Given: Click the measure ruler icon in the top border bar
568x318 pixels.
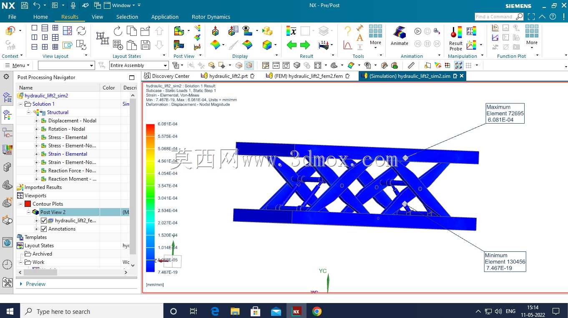Looking at the screenshot, I should click(x=411, y=65).
